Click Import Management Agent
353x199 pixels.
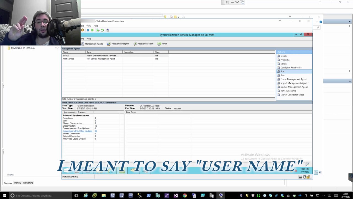tap(294, 83)
